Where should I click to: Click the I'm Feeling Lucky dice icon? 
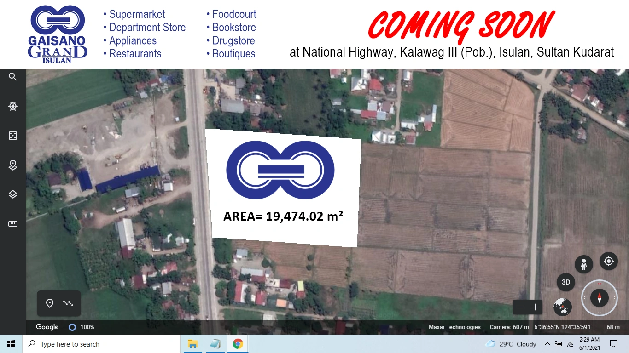(x=13, y=136)
